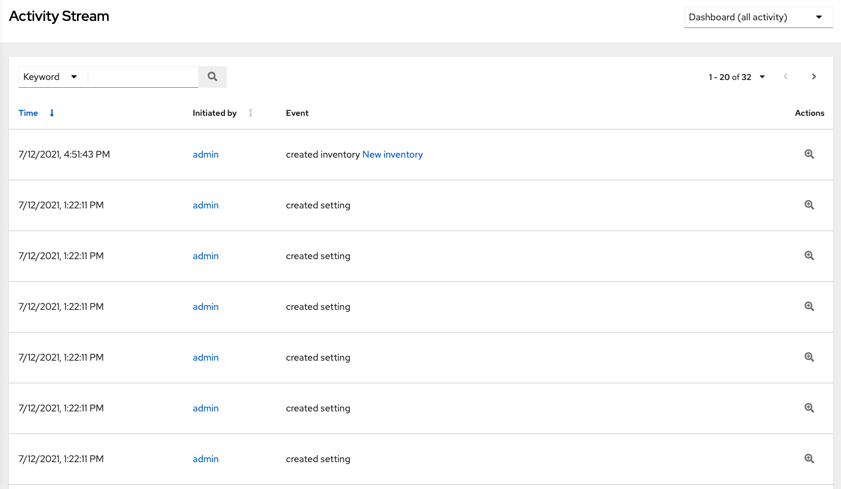The image size is (841, 489).
Task: Open details for the third created setting event
Action: click(809, 306)
